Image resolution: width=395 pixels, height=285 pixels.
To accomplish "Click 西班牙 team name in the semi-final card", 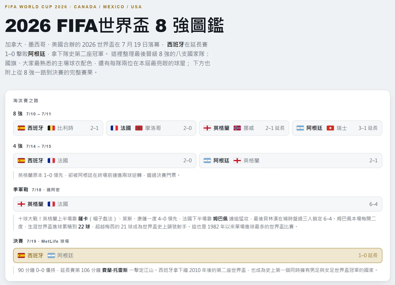I will (x=35, y=160).
